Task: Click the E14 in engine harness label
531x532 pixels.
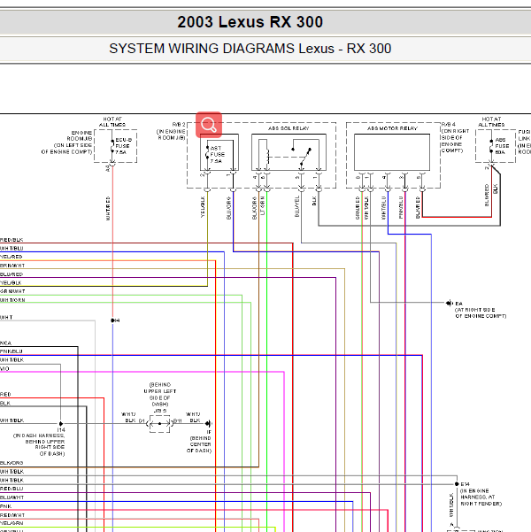Action: [481, 494]
